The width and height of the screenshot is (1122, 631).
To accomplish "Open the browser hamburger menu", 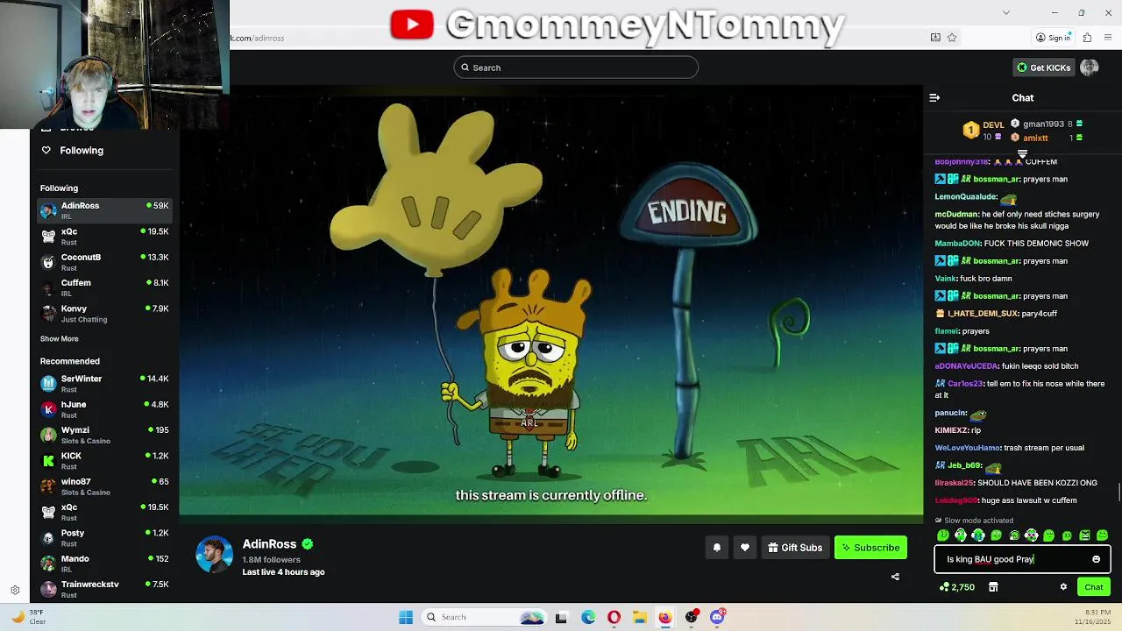I will (x=1109, y=38).
